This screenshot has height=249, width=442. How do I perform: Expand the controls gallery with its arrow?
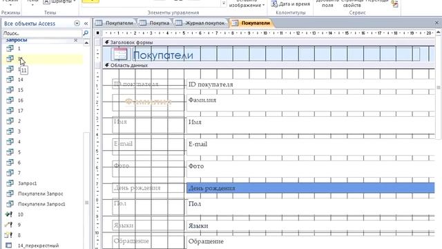(224, 3)
